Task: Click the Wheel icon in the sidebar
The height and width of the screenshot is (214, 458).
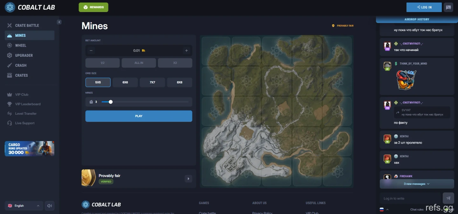Action: (10, 45)
